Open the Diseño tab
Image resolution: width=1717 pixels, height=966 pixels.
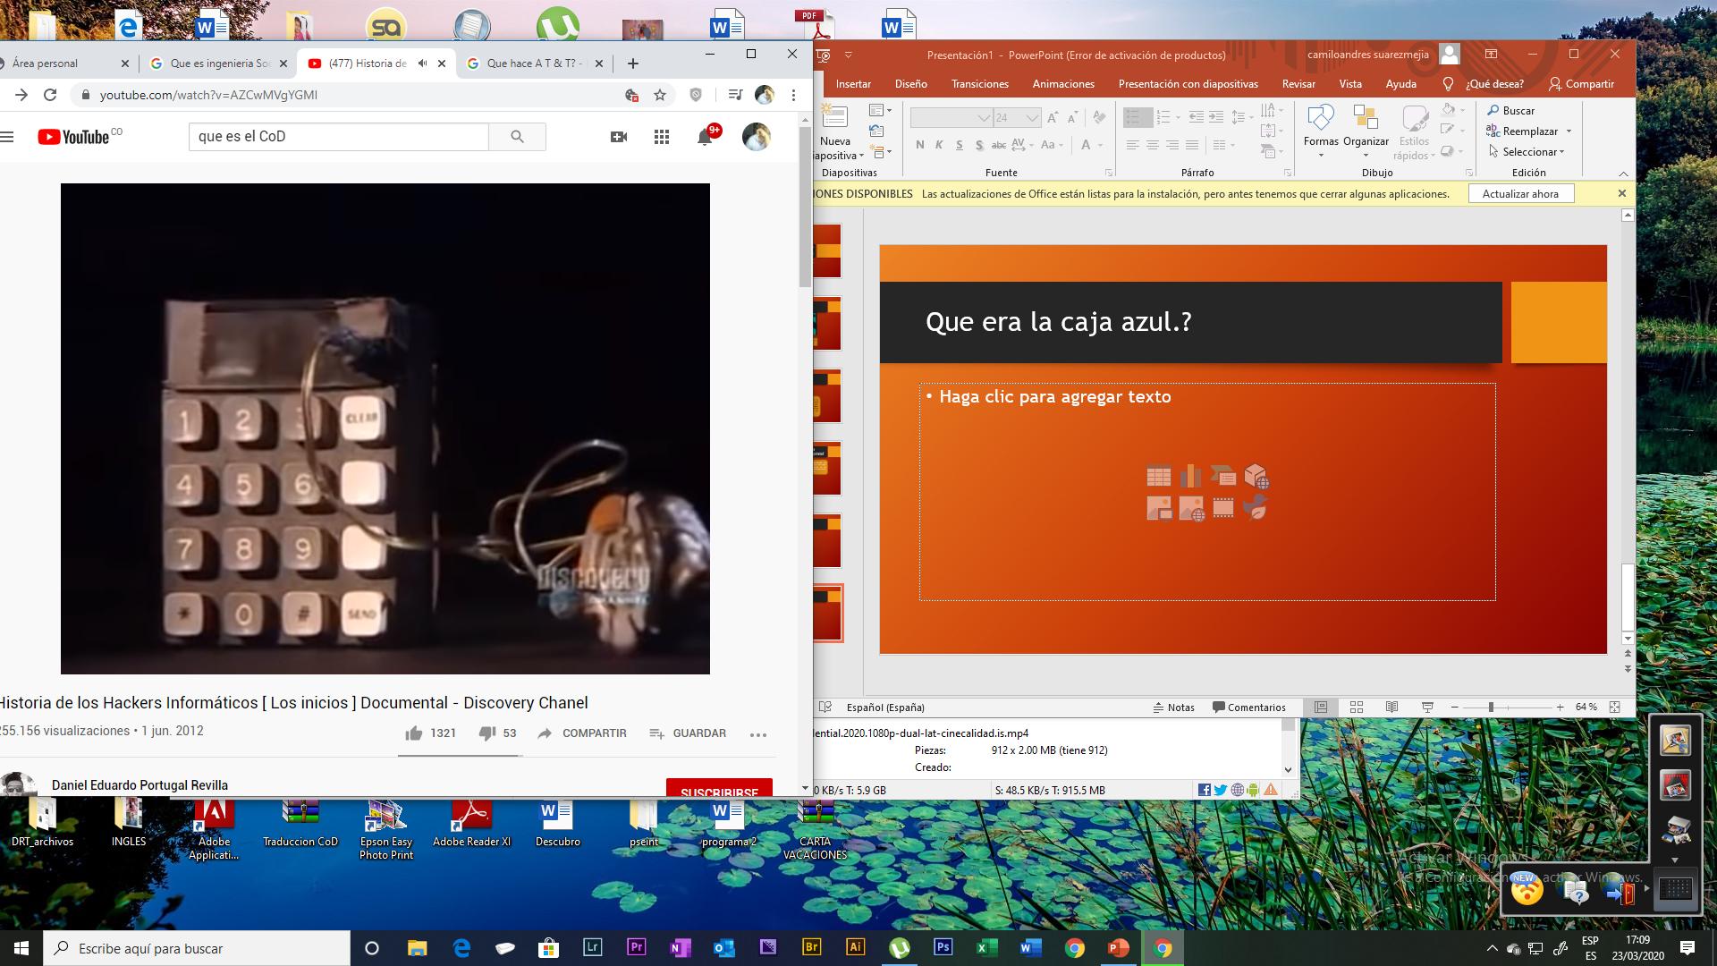910,84
